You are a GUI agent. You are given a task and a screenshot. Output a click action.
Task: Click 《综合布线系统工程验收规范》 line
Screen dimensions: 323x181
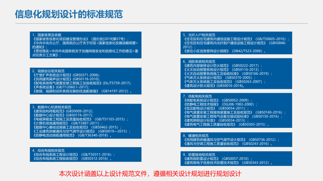pos(72,158)
